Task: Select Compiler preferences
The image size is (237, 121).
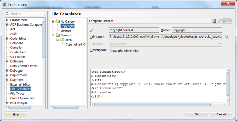Action: pos(16,48)
